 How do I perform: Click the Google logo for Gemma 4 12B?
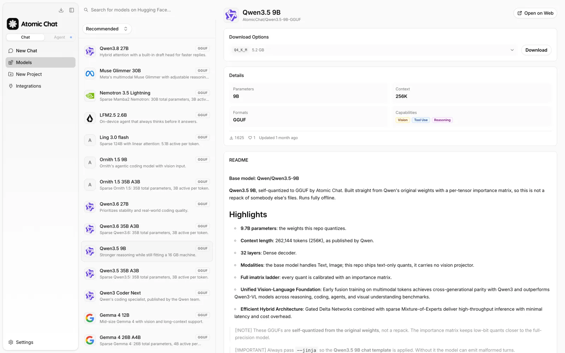90,318
